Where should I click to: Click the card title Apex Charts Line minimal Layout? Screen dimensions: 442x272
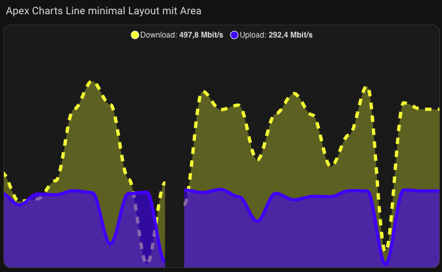[x=103, y=10]
